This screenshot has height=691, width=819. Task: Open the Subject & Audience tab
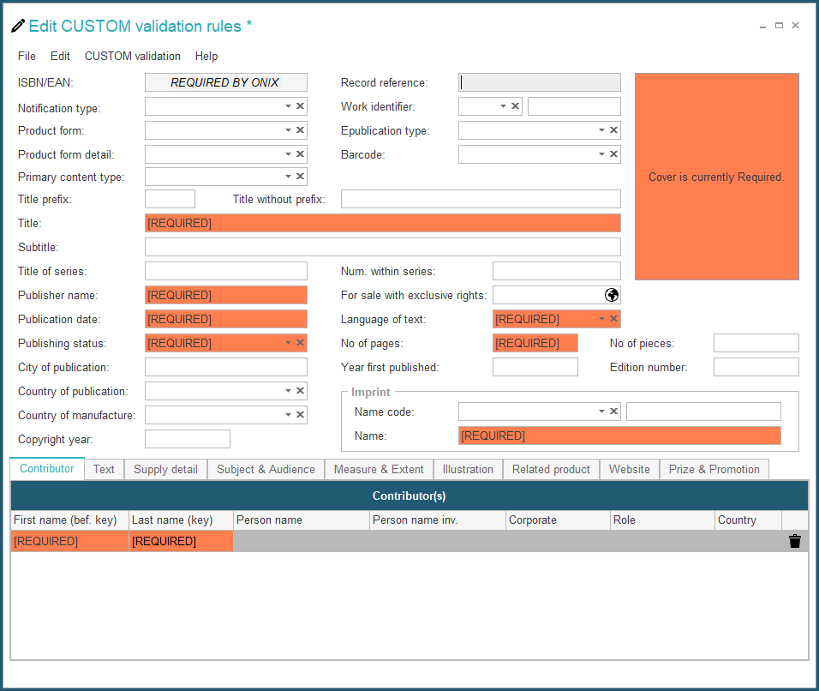click(x=266, y=469)
